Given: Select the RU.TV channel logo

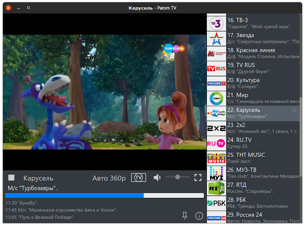Looking at the screenshot, I should click(x=216, y=144).
